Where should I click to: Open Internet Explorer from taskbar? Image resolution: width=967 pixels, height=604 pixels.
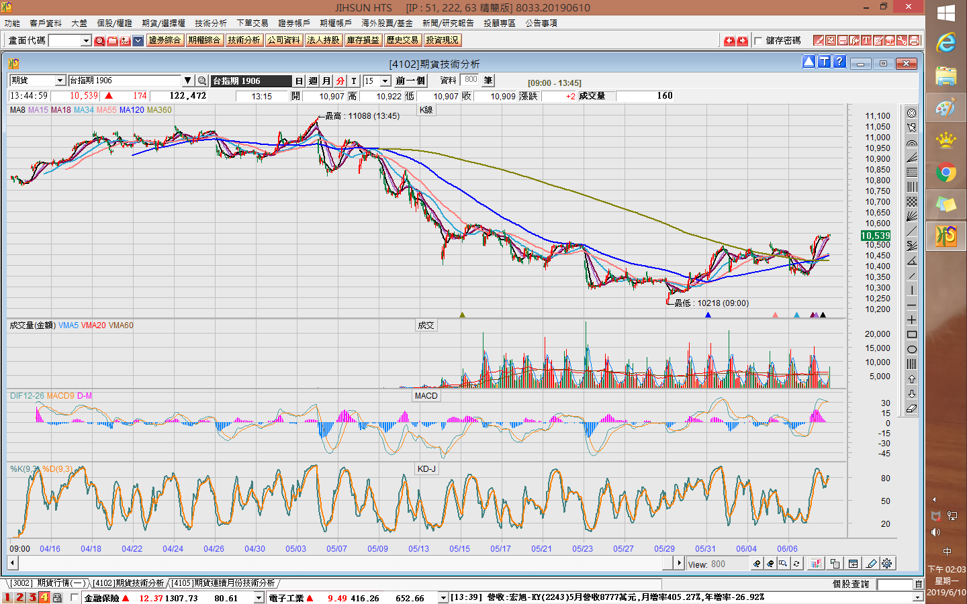(946, 44)
